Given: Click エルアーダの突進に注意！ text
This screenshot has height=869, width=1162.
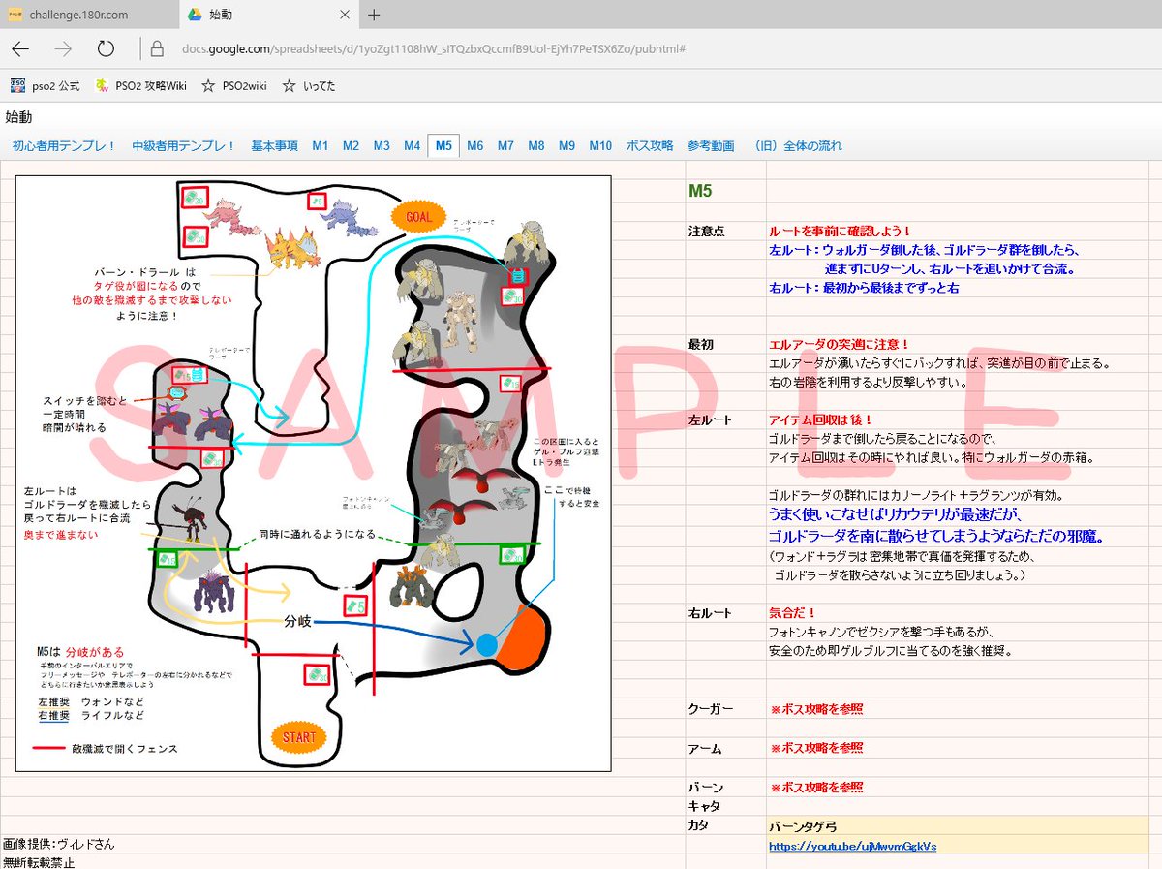Looking at the screenshot, I should click(840, 344).
